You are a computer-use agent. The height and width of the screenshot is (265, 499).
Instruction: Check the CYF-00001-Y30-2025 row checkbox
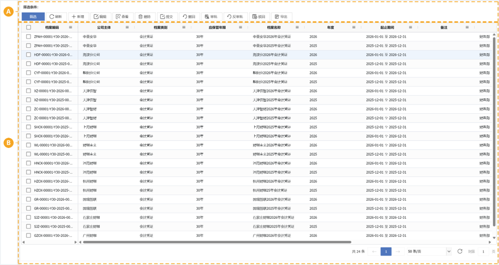(29, 82)
